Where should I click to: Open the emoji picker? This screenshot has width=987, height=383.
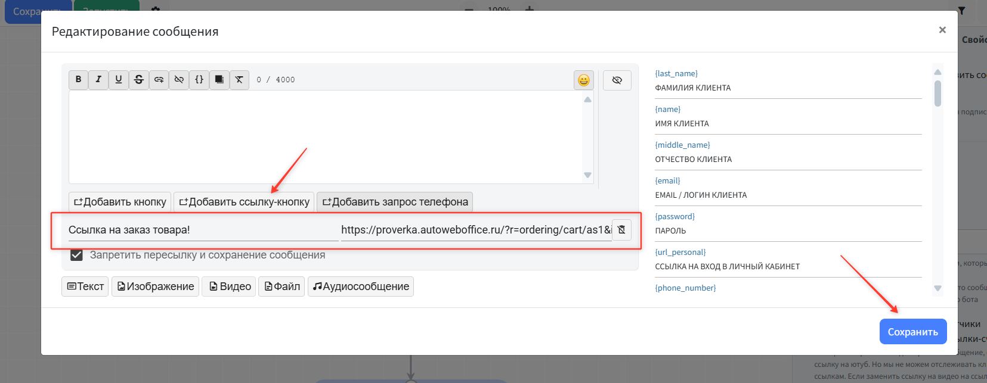pos(583,80)
